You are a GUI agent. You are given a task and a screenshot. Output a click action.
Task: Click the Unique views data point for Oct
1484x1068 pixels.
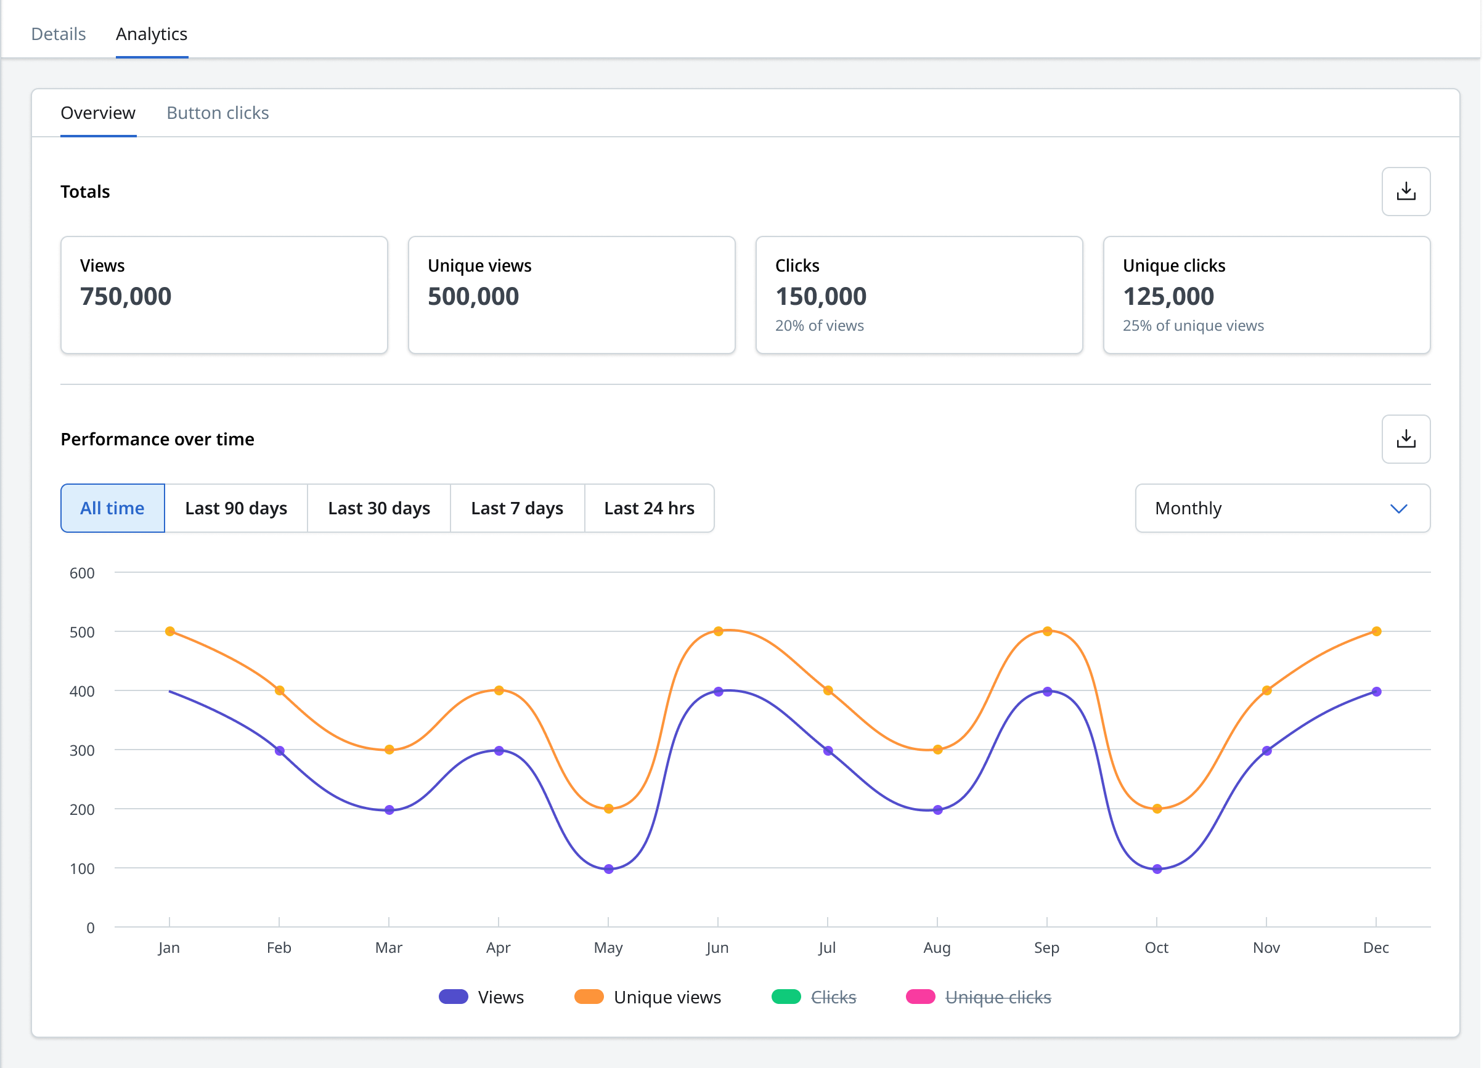[1157, 808]
